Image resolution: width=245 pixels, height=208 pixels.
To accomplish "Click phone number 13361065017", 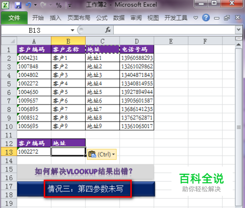I will point(137,126).
